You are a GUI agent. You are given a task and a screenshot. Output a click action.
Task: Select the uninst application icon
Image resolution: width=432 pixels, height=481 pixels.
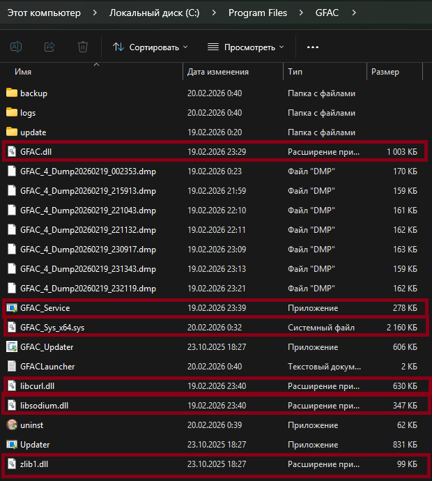(x=11, y=425)
